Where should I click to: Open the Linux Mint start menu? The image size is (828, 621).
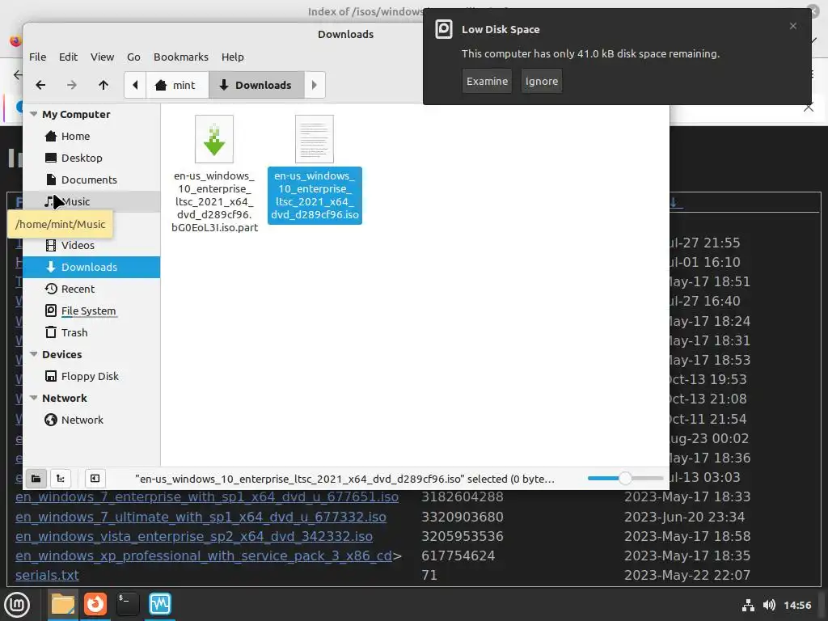(x=16, y=605)
